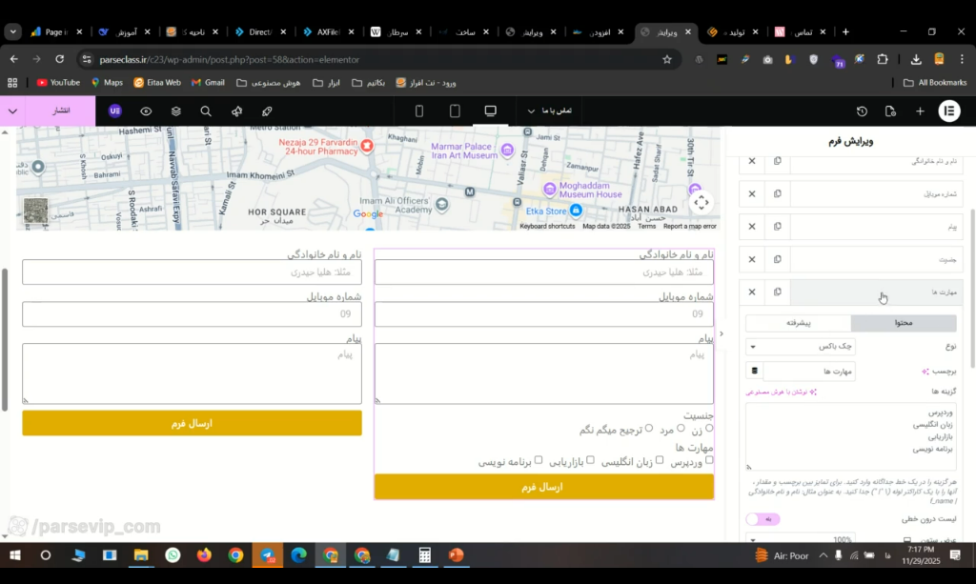Click the گزینه ها options textarea
This screenshot has width=976, height=584.
click(x=851, y=436)
